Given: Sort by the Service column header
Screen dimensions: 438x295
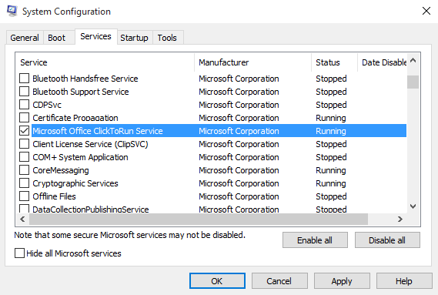Looking at the screenshot, I should click(105, 62).
